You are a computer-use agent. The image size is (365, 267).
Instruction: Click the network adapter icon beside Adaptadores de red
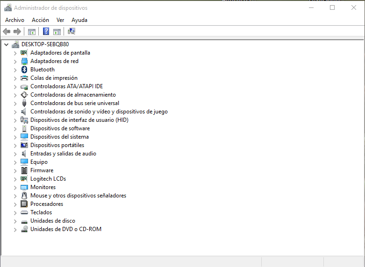pos(24,61)
